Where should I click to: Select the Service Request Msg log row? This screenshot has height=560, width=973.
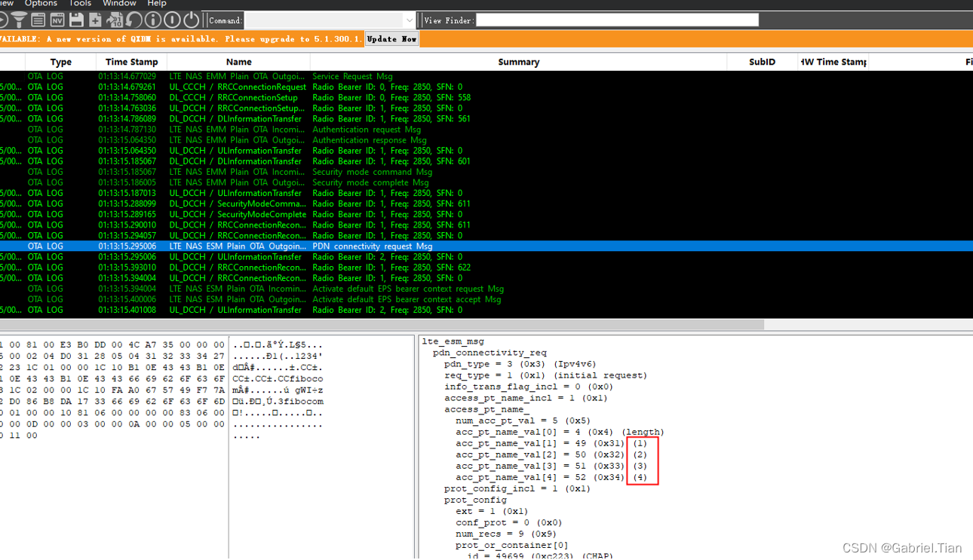coord(487,76)
